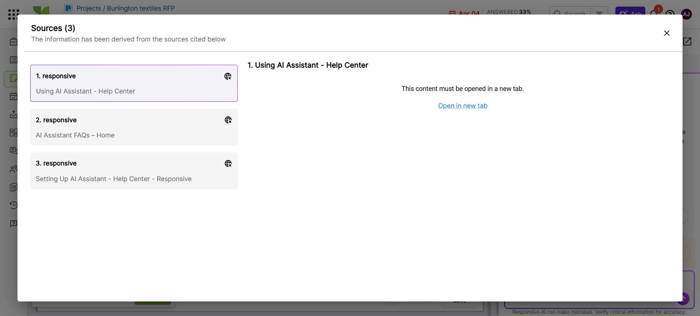Open the documents library sidebar icon

13,187
